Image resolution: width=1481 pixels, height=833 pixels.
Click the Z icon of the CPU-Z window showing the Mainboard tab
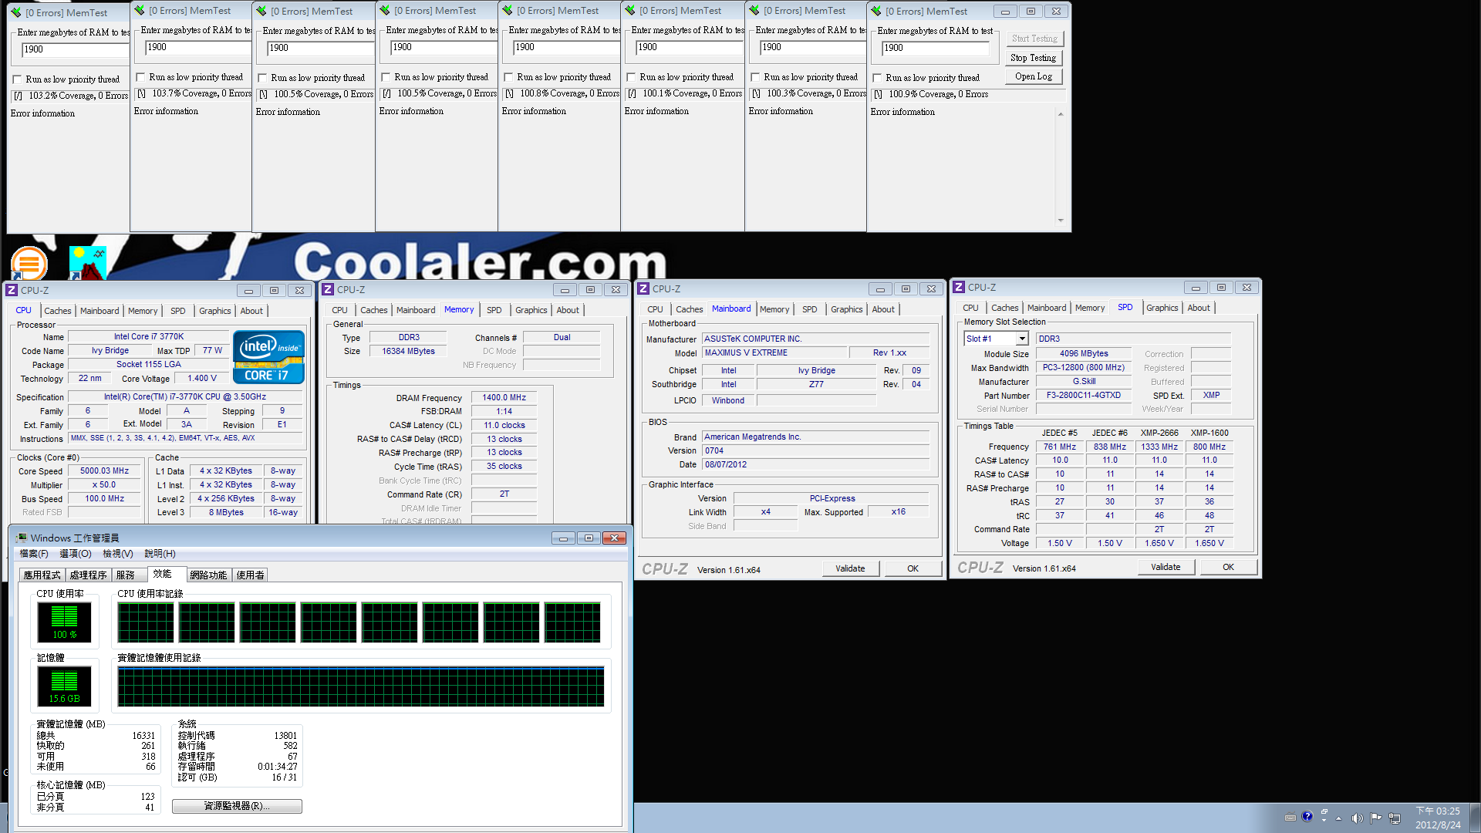point(643,288)
